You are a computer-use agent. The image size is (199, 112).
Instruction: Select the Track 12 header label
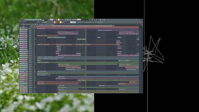point(30,48)
